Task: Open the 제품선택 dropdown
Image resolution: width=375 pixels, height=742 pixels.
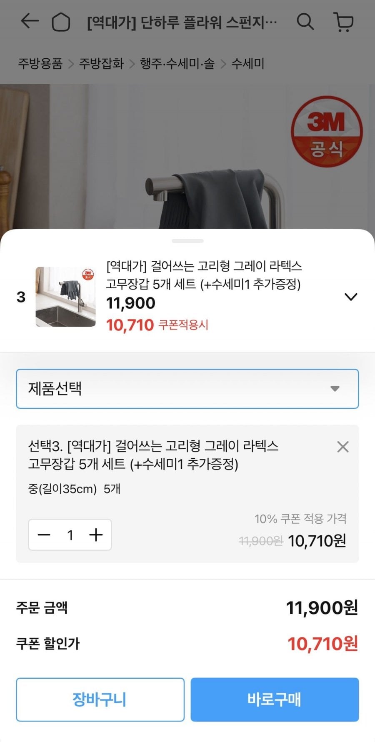Action: coord(187,389)
